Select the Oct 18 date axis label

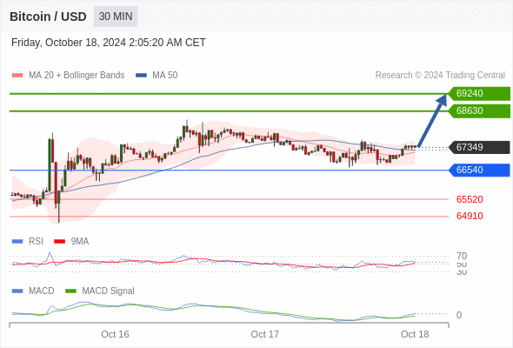pos(415,334)
